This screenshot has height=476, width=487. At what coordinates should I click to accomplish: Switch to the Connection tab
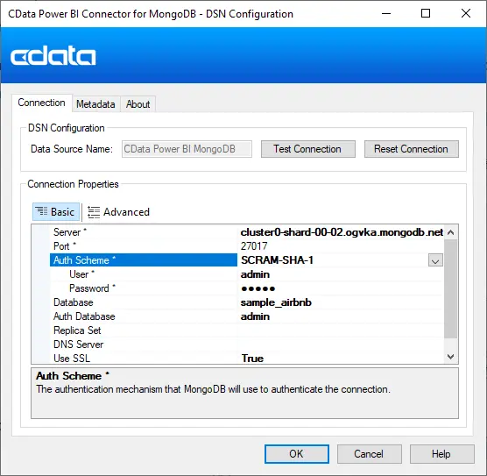(x=42, y=103)
